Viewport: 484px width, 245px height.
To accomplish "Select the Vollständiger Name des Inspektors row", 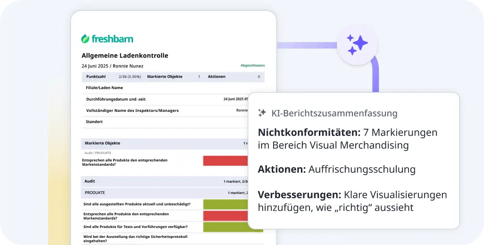I will pyautogui.click(x=132, y=110).
